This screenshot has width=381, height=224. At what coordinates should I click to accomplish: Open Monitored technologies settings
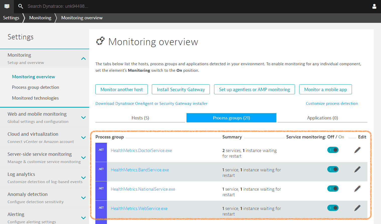(35, 98)
